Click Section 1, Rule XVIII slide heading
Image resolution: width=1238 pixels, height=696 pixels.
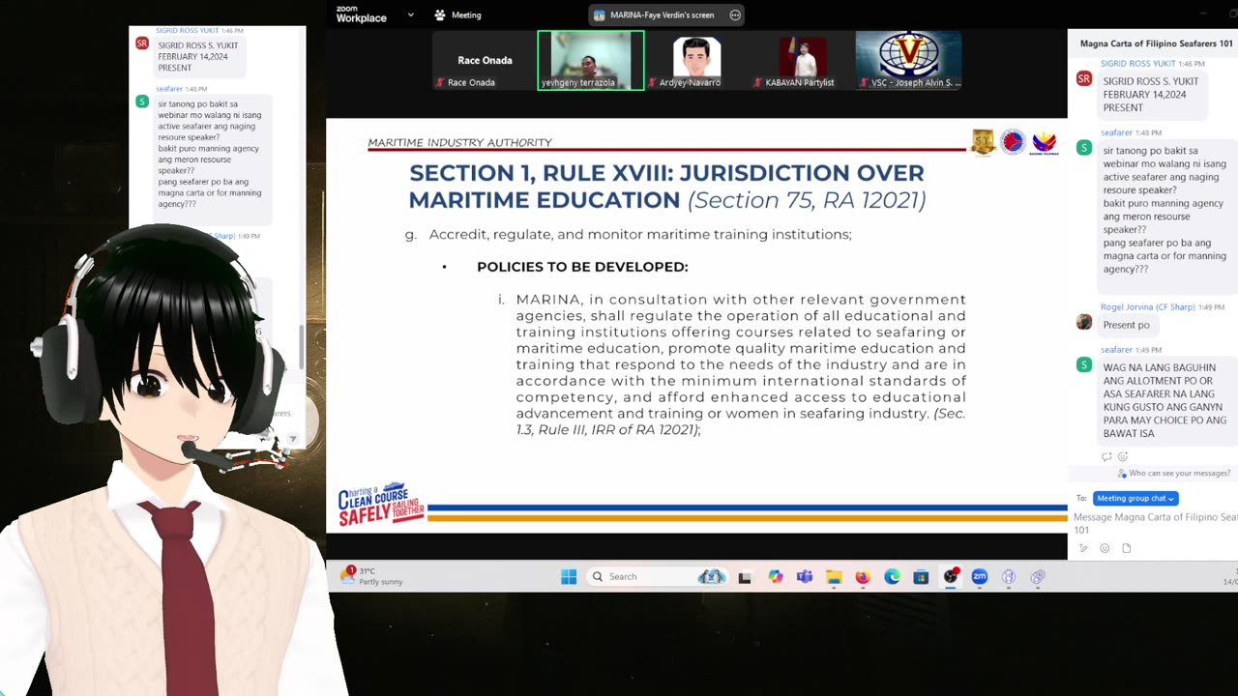[666, 187]
